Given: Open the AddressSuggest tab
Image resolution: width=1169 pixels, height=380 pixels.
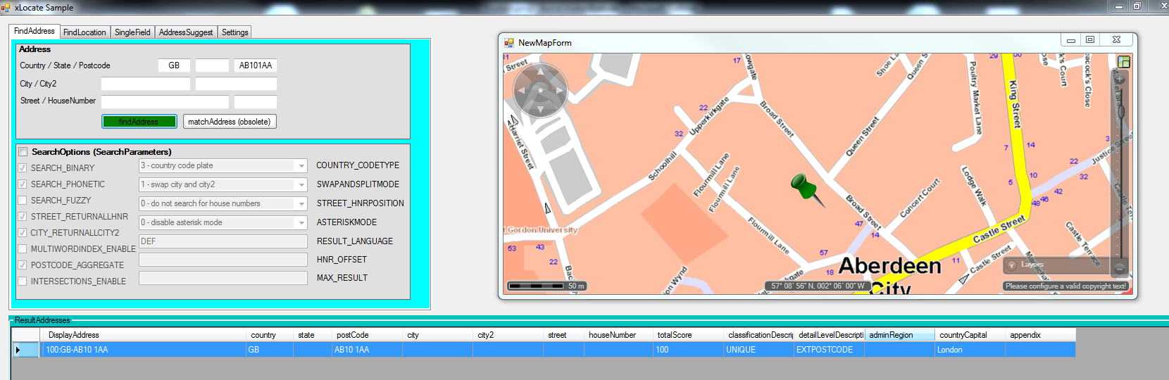Looking at the screenshot, I should pos(185,32).
